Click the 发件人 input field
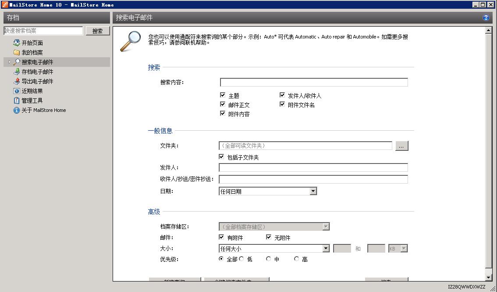This screenshot has width=497, height=292. coord(313,167)
